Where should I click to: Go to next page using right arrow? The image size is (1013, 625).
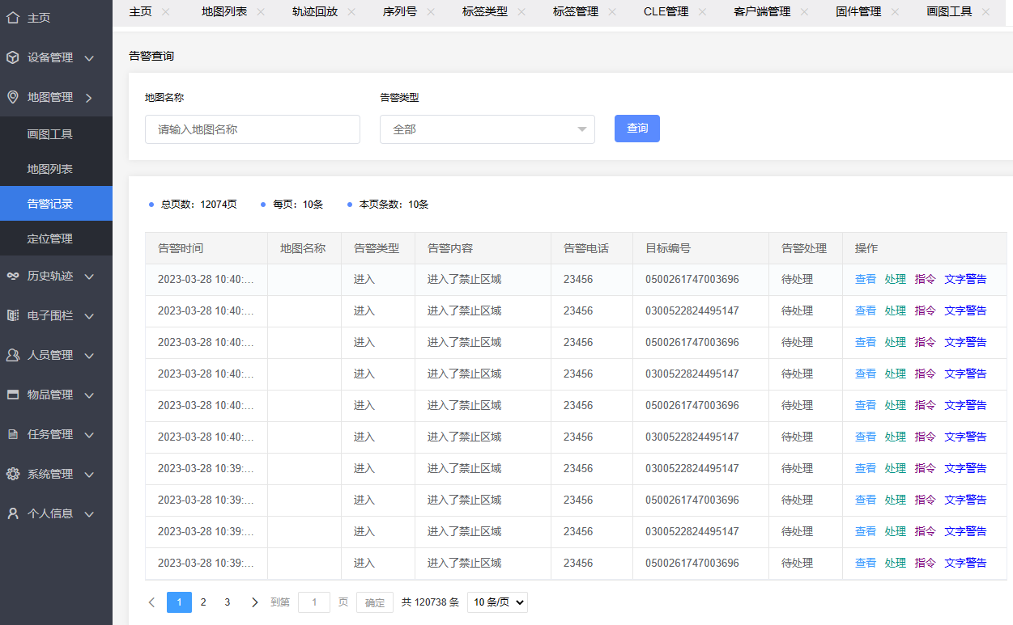pyautogui.click(x=255, y=602)
